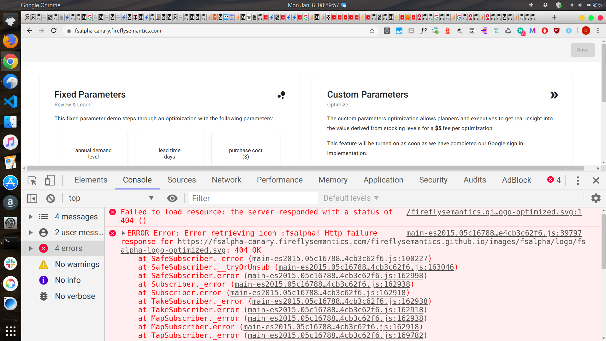Switch to the Network tab
This screenshot has height=341, width=606.
point(227,180)
